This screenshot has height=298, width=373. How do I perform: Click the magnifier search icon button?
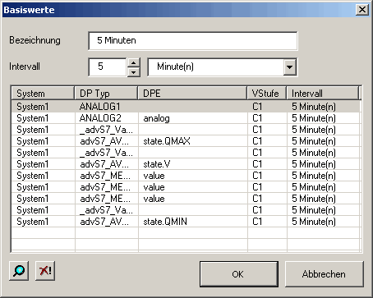[x=19, y=271]
